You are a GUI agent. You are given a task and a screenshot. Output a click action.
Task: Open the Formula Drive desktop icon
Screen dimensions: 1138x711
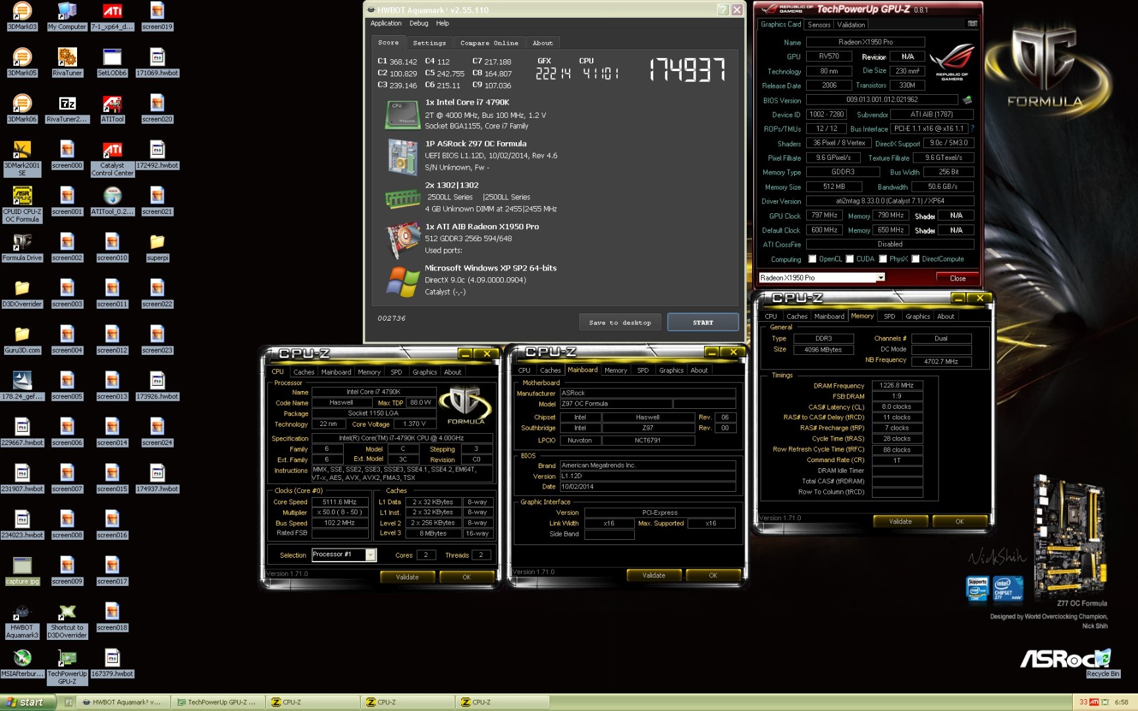(x=22, y=247)
